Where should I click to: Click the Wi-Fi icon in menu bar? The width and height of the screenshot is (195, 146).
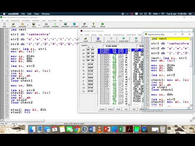(163, 14)
